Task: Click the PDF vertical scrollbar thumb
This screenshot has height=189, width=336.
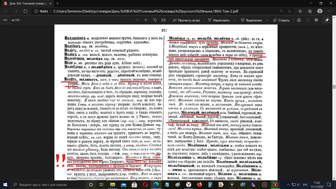Action: tap(334, 87)
